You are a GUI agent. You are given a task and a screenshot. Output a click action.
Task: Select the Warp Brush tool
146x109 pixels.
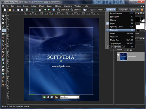(x=3, y=81)
